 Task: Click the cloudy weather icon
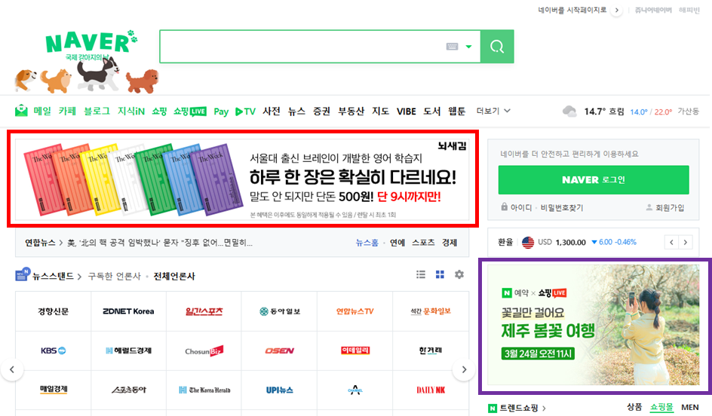(x=569, y=111)
